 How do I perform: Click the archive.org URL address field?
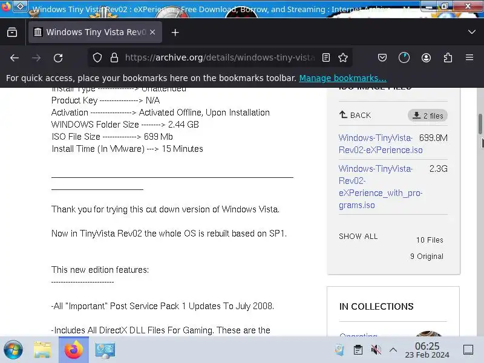(220, 57)
